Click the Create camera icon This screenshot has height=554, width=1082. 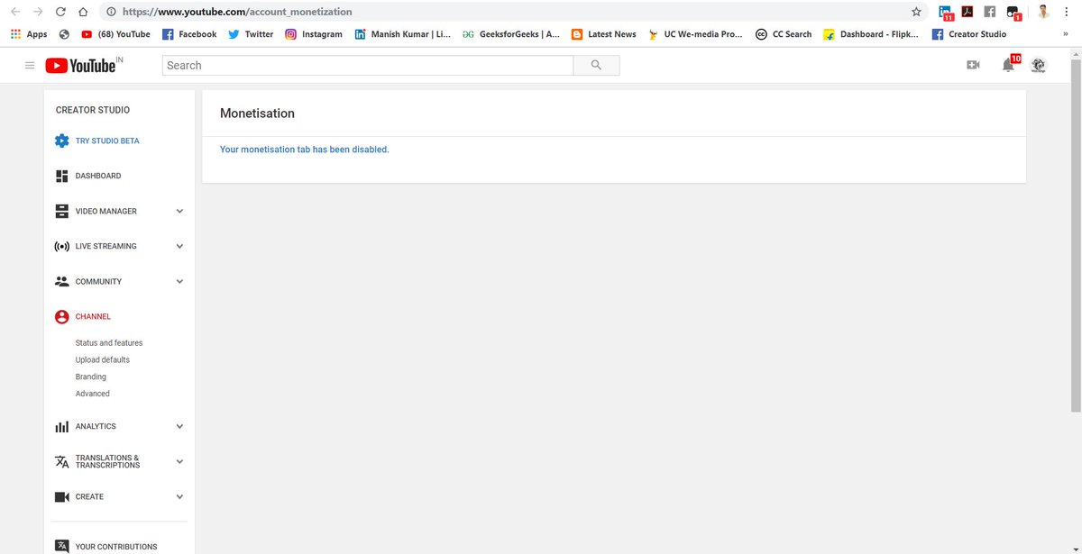pyautogui.click(x=61, y=497)
